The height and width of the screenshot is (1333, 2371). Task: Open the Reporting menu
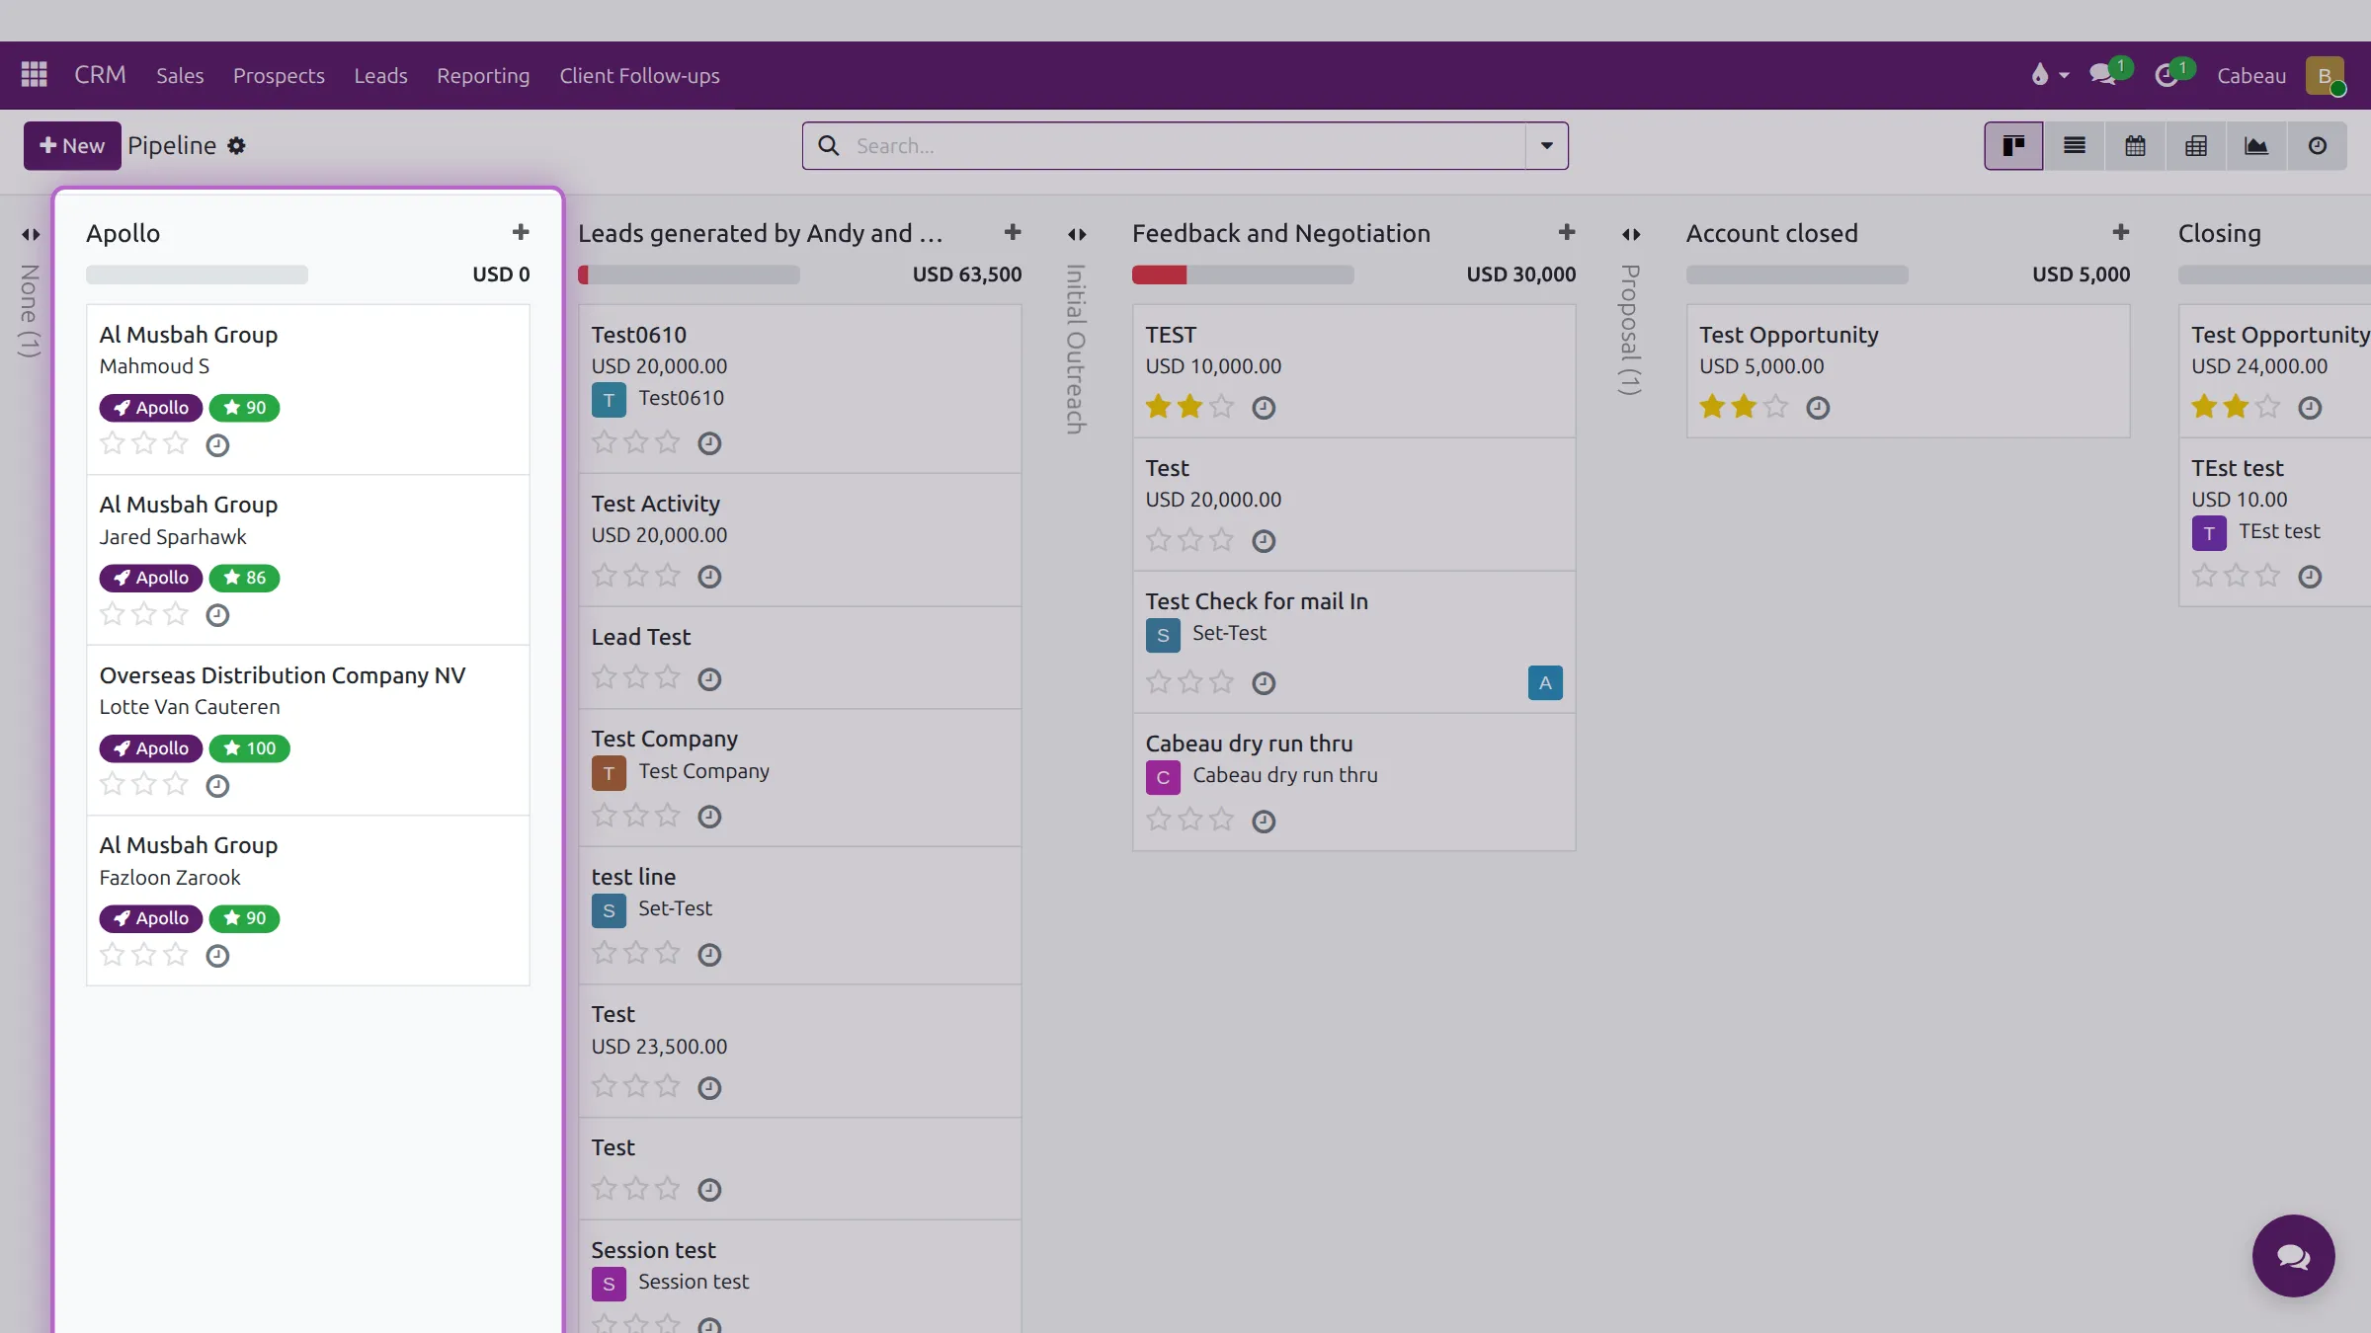click(x=483, y=75)
